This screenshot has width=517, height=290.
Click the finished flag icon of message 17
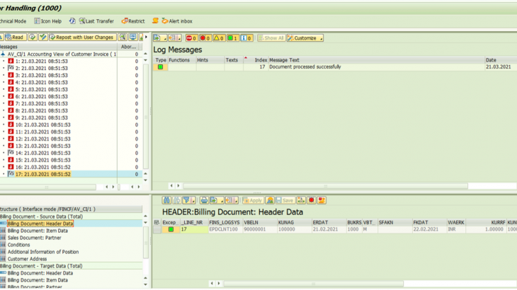tap(11, 174)
